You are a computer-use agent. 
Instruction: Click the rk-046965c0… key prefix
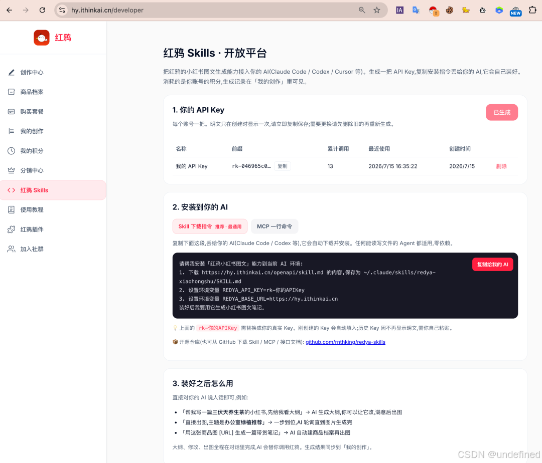point(251,166)
